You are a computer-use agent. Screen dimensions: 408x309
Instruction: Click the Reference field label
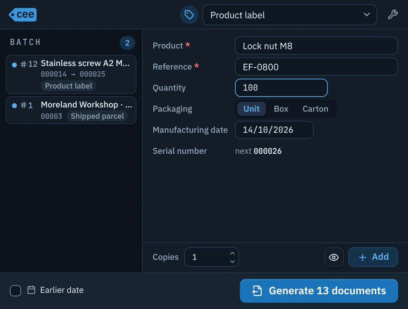pyautogui.click(x=172, y=67)
